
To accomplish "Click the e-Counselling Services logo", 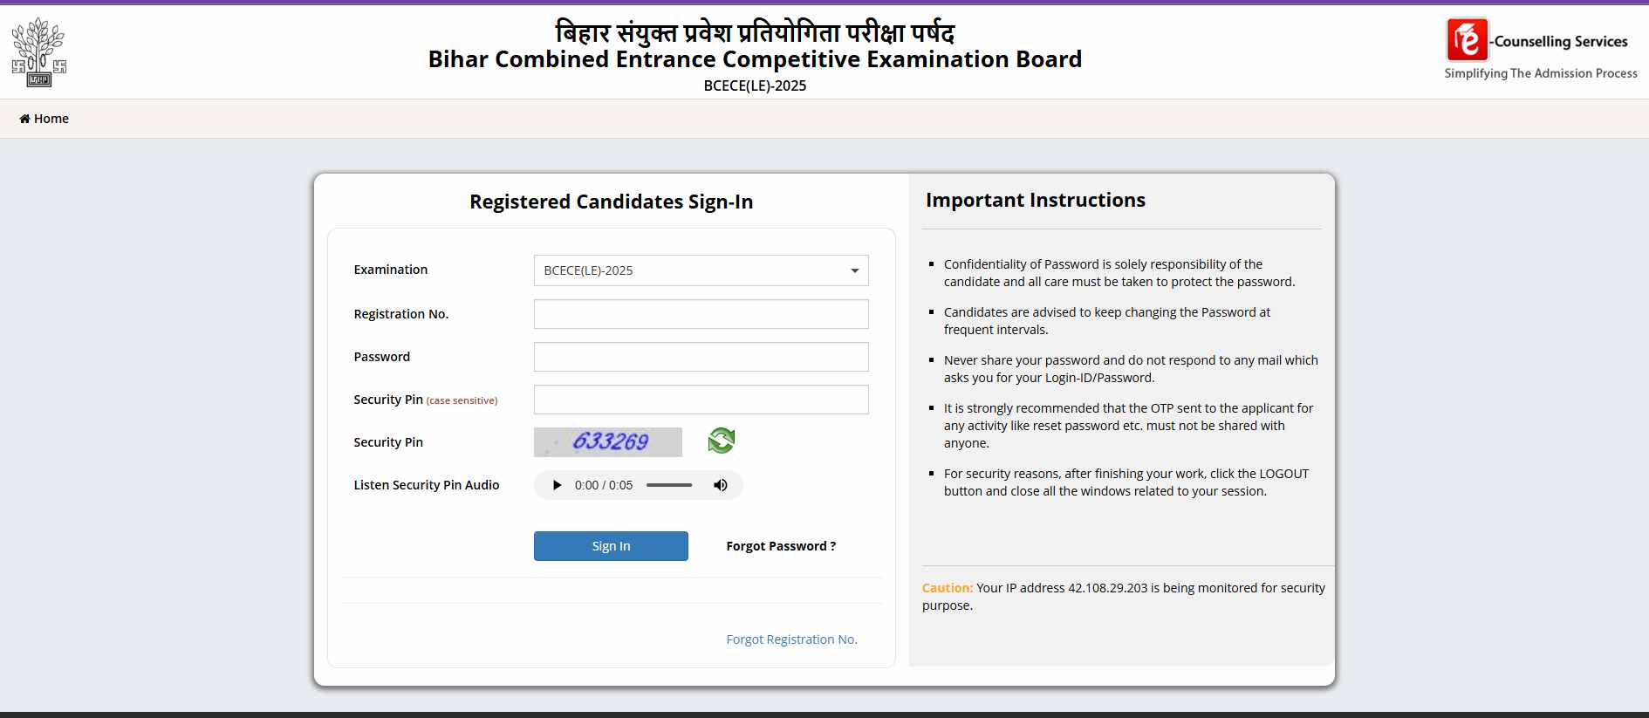I will pos(1540,51).
